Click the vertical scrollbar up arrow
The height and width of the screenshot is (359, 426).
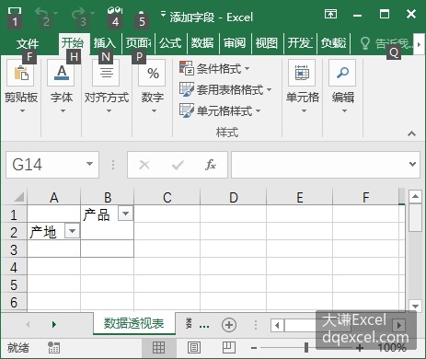click(x=415, y=196)
